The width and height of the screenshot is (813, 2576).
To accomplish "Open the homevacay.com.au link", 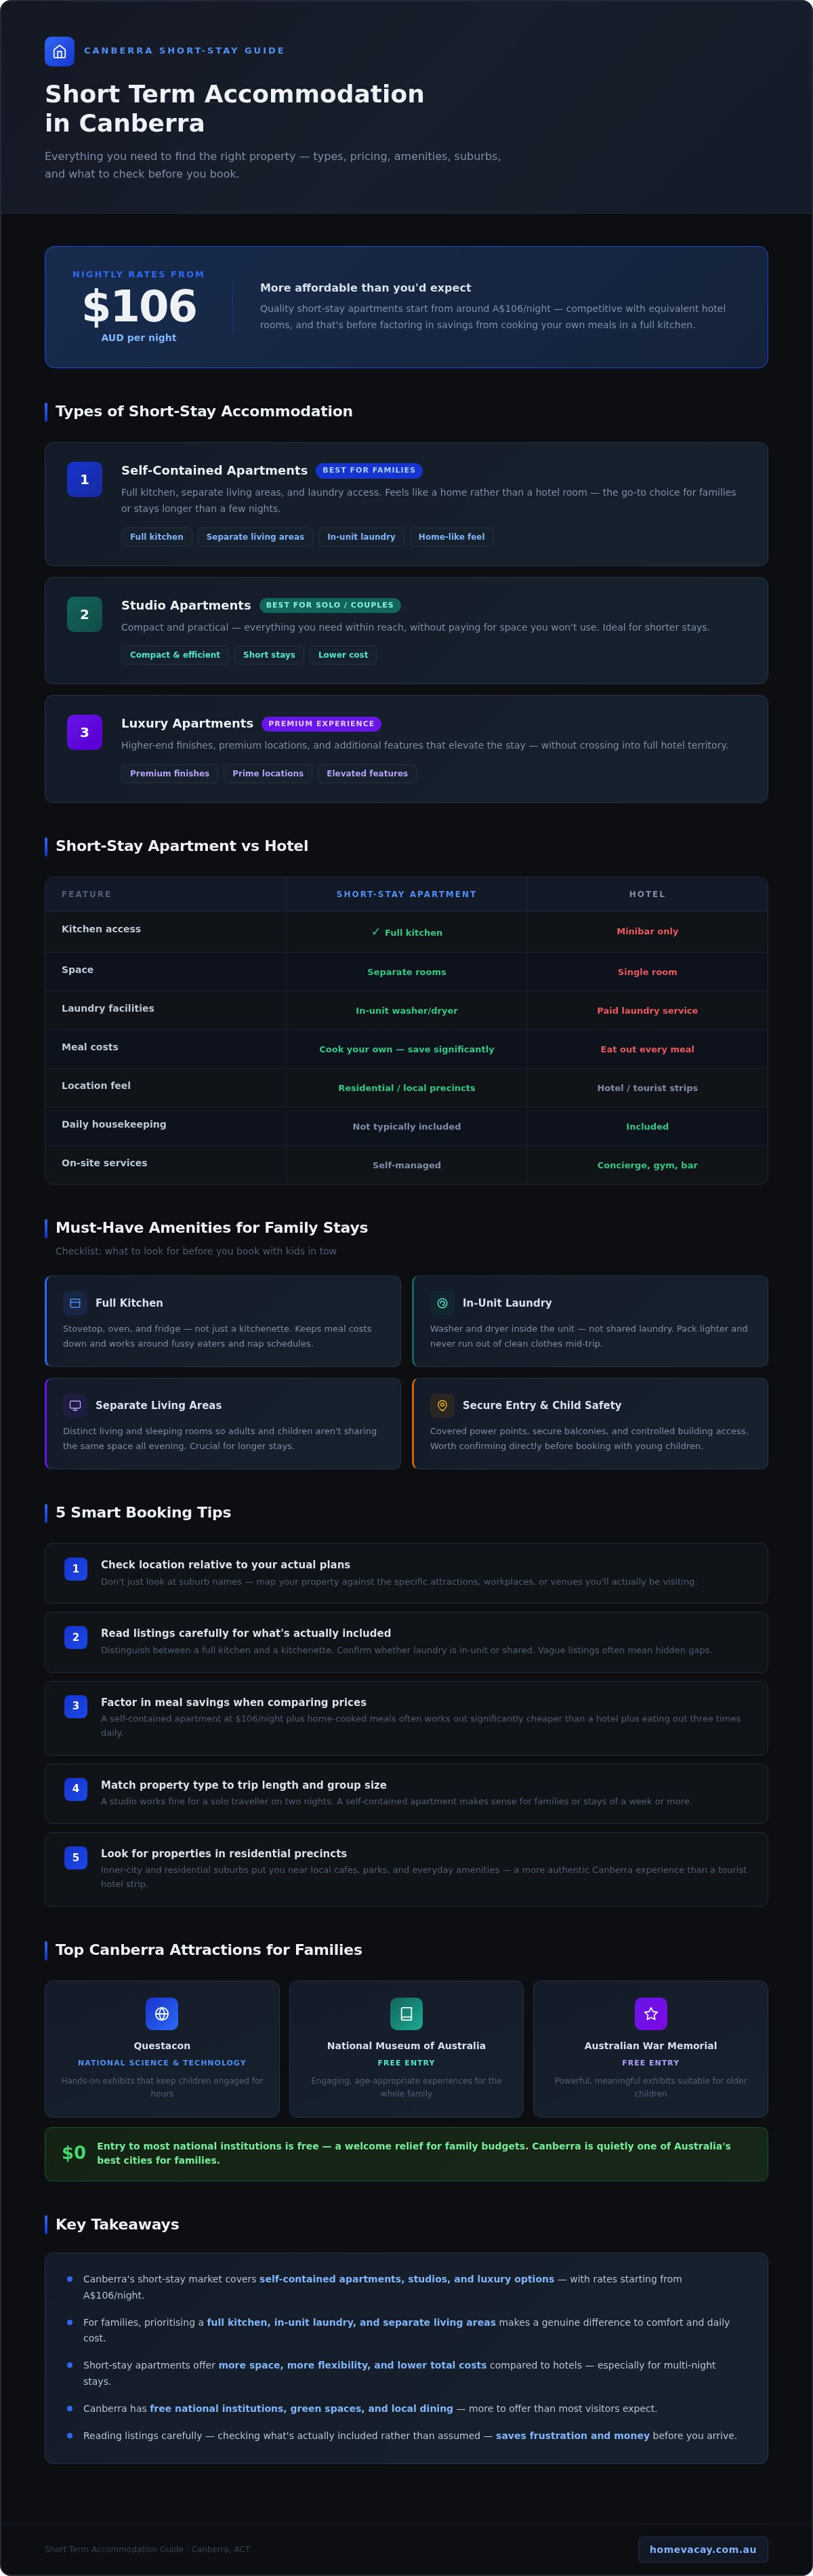I will pyautogui.click(x=703, y=2549).
